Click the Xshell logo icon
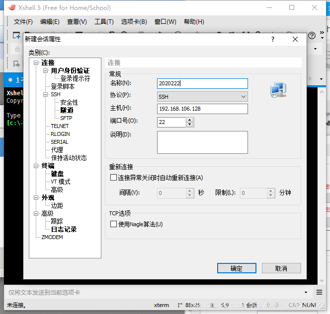330x314 pixels. pos(12,7)
